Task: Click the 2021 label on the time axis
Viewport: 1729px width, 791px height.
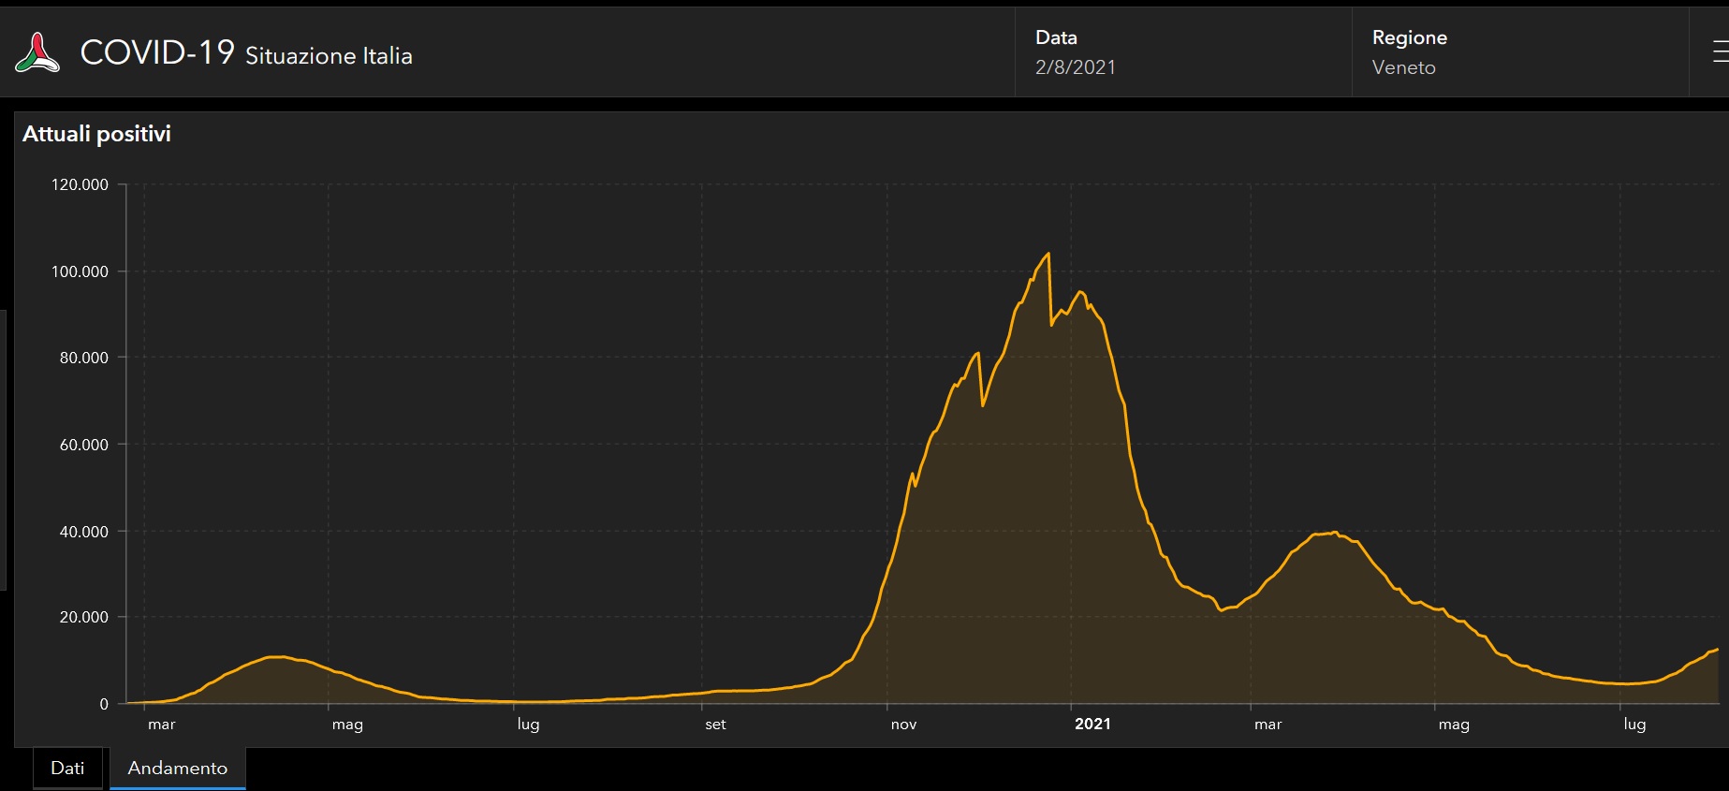Action: 1092,724
